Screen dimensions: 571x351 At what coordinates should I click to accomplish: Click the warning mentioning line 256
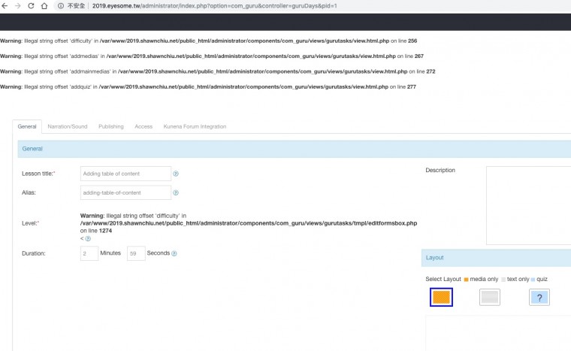coord(208,41)
